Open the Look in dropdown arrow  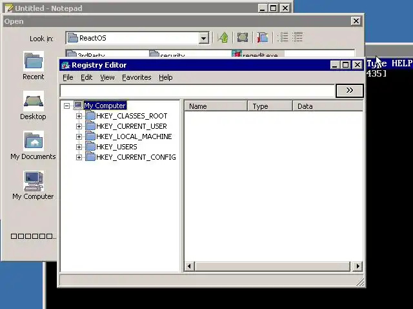click(204, 38)
